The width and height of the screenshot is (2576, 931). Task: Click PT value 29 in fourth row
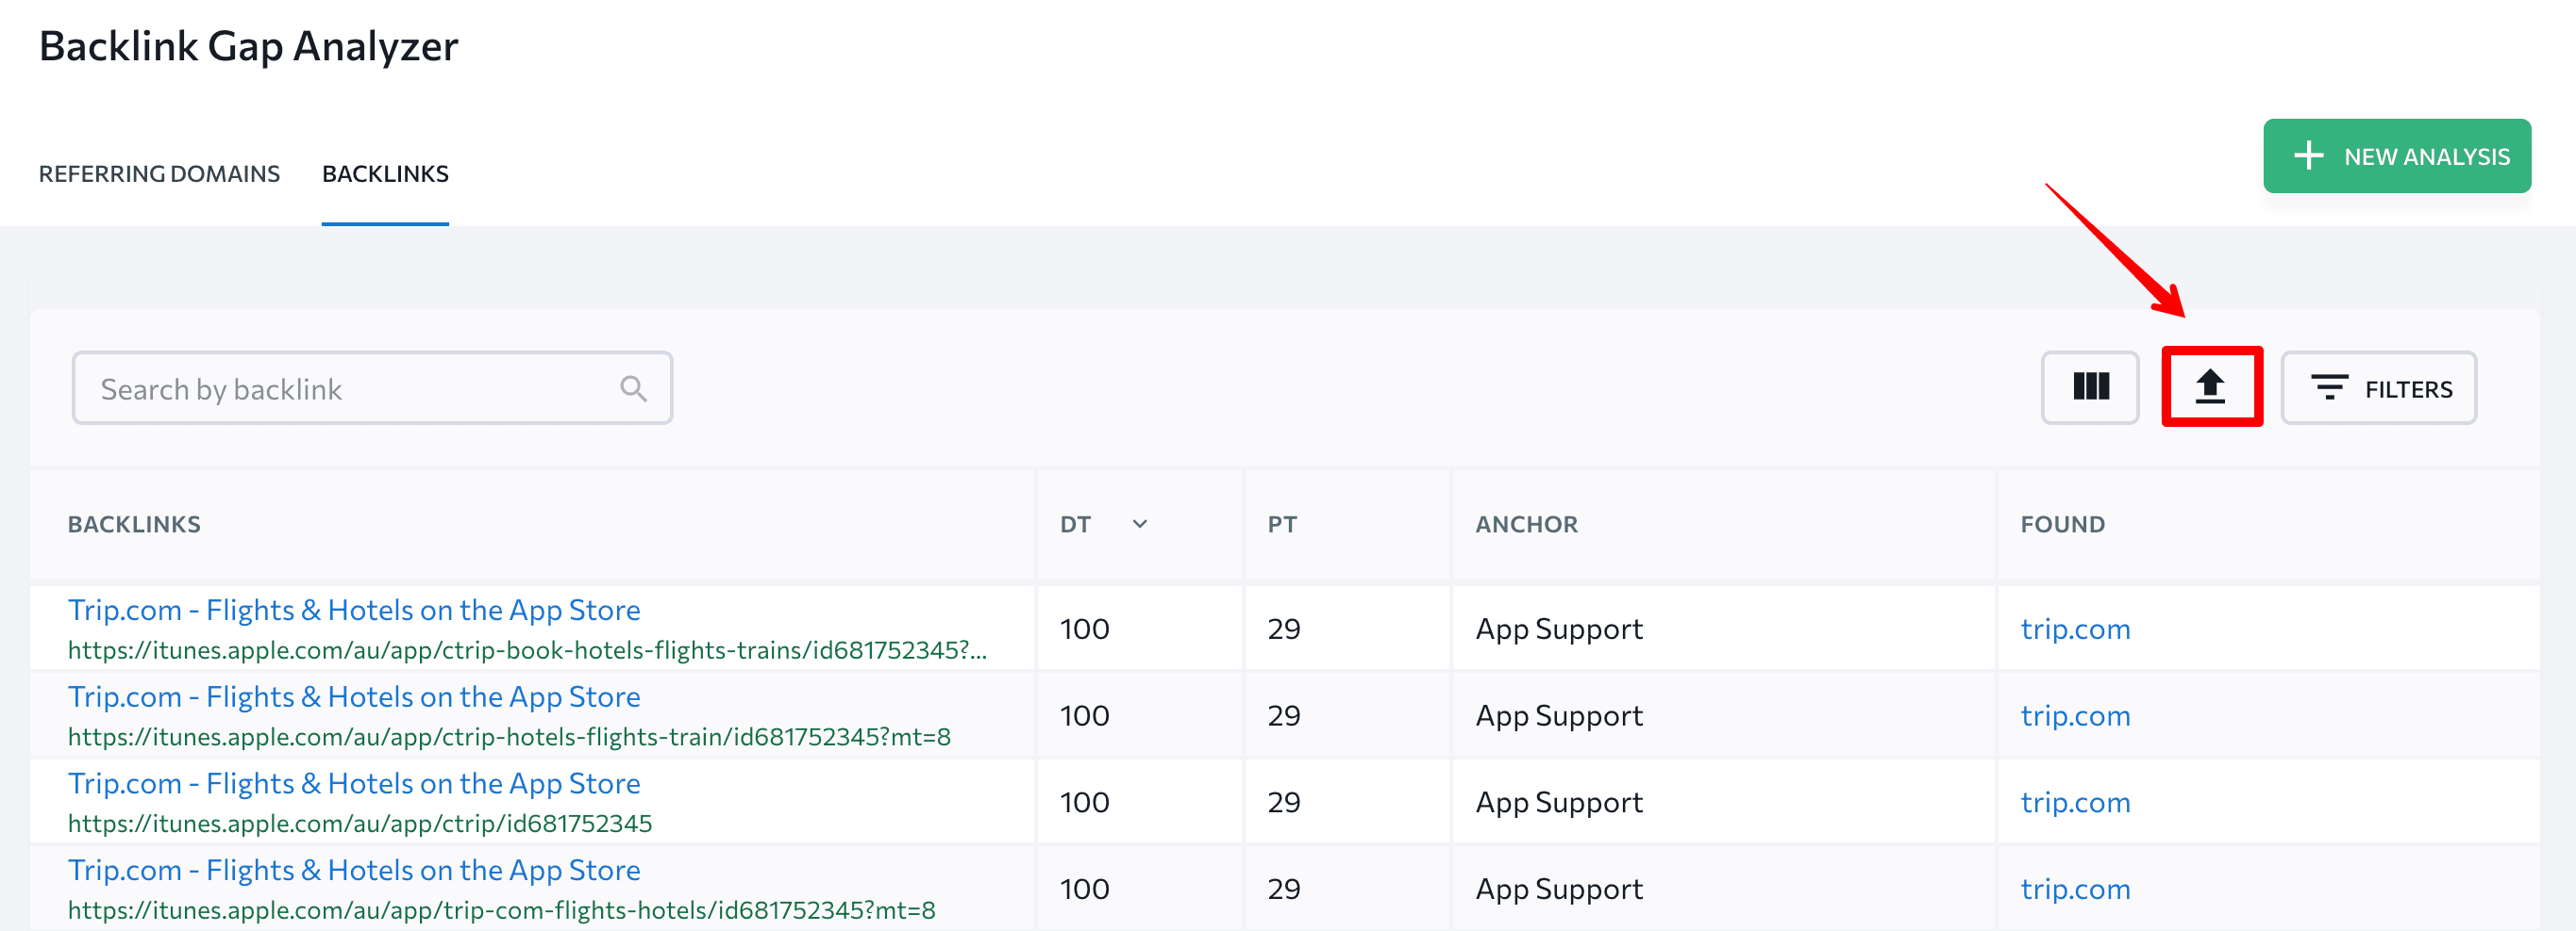click(1284, 890)
